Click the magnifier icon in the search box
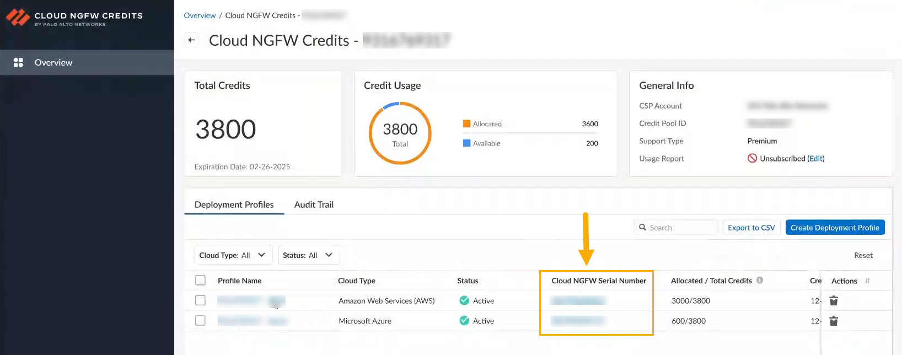The height and width of the screenshot is (355, 902). tap(642, 227)
